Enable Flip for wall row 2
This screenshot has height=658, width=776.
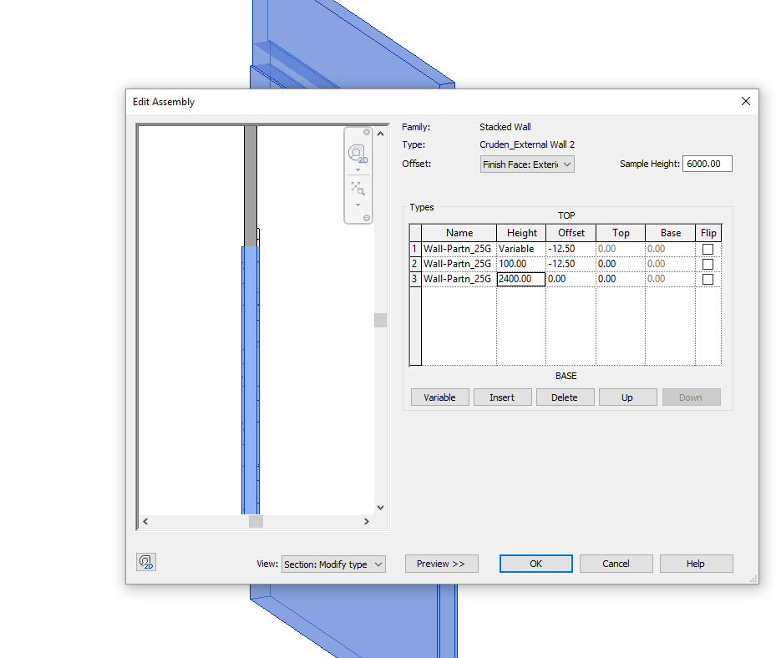708,263
